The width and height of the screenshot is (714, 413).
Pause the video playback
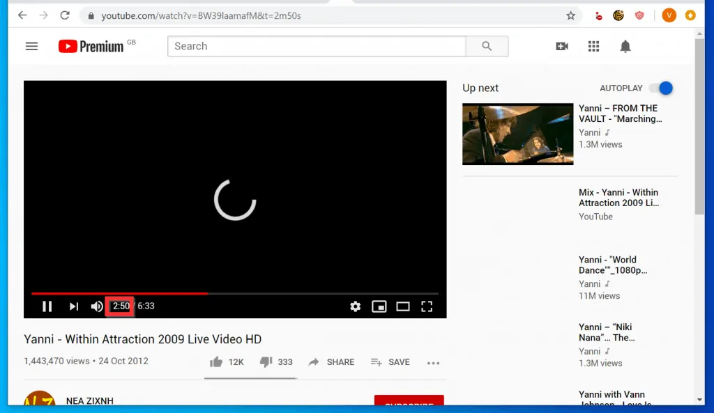(x=47, y=306)
